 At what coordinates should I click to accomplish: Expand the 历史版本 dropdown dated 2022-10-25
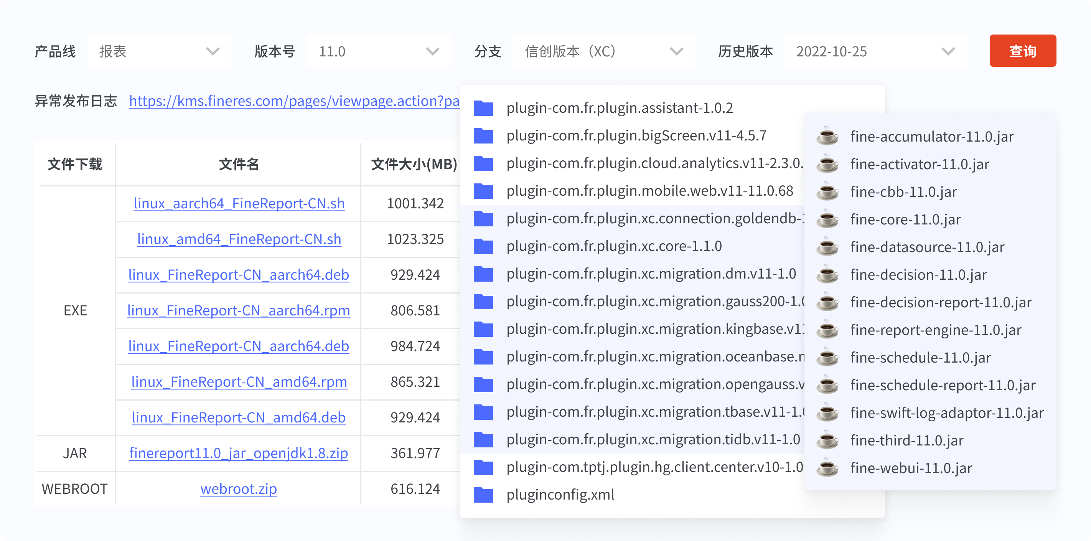pos(875,51)
